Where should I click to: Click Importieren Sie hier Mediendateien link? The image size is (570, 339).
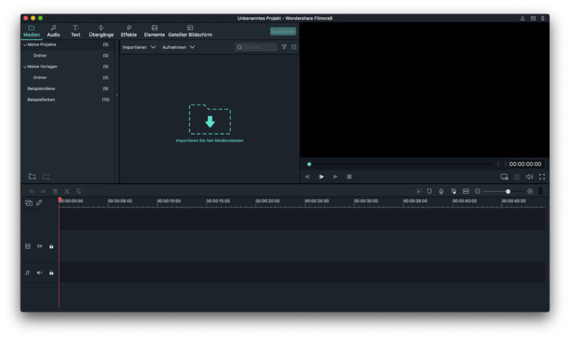pyautogui.click(x=209, y=141)
